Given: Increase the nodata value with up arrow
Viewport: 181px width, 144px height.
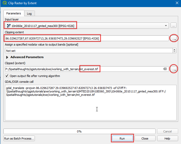Looking at the screenshot, I should click(174, 50).
